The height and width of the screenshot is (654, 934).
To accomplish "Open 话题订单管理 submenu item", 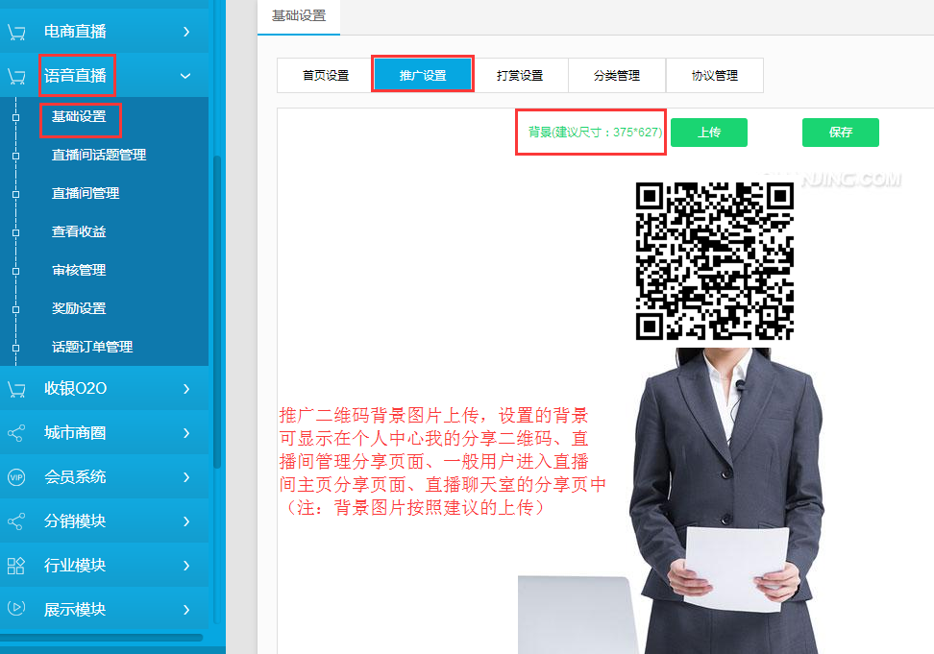I will (x=91, y=347).
